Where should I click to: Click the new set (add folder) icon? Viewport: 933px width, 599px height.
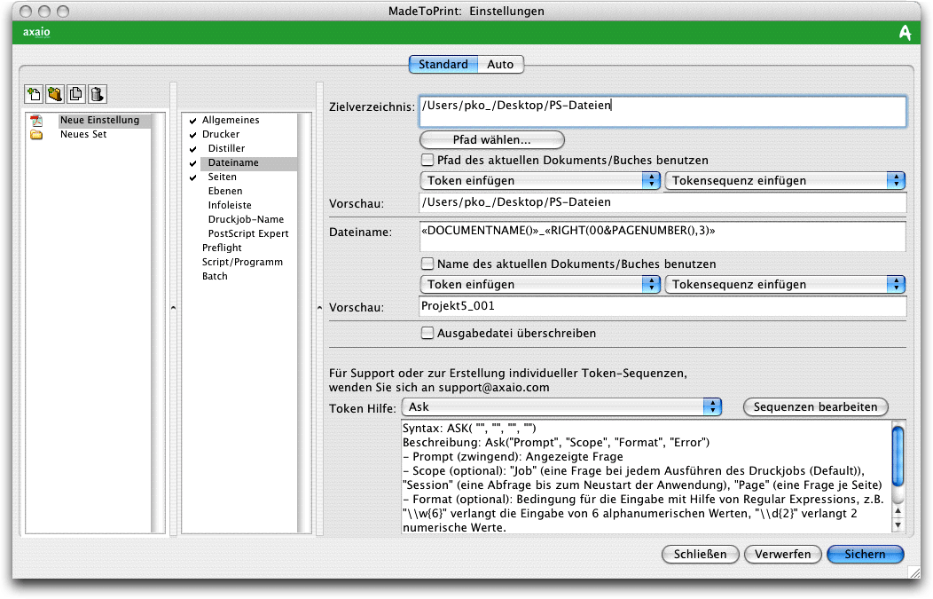(x=55, y=94)
